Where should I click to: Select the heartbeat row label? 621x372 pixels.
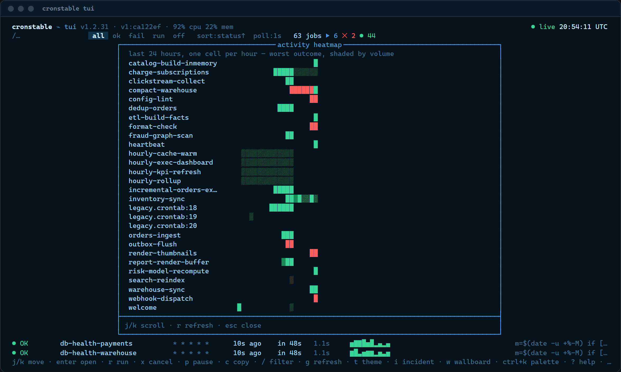click(147, 144)
